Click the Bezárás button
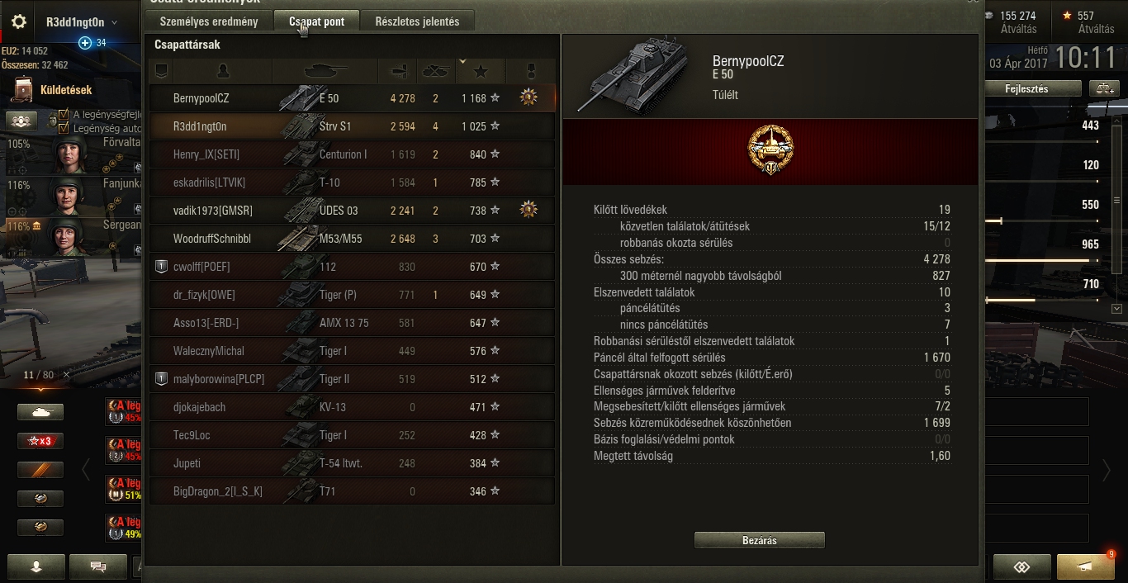 [760, 540]
